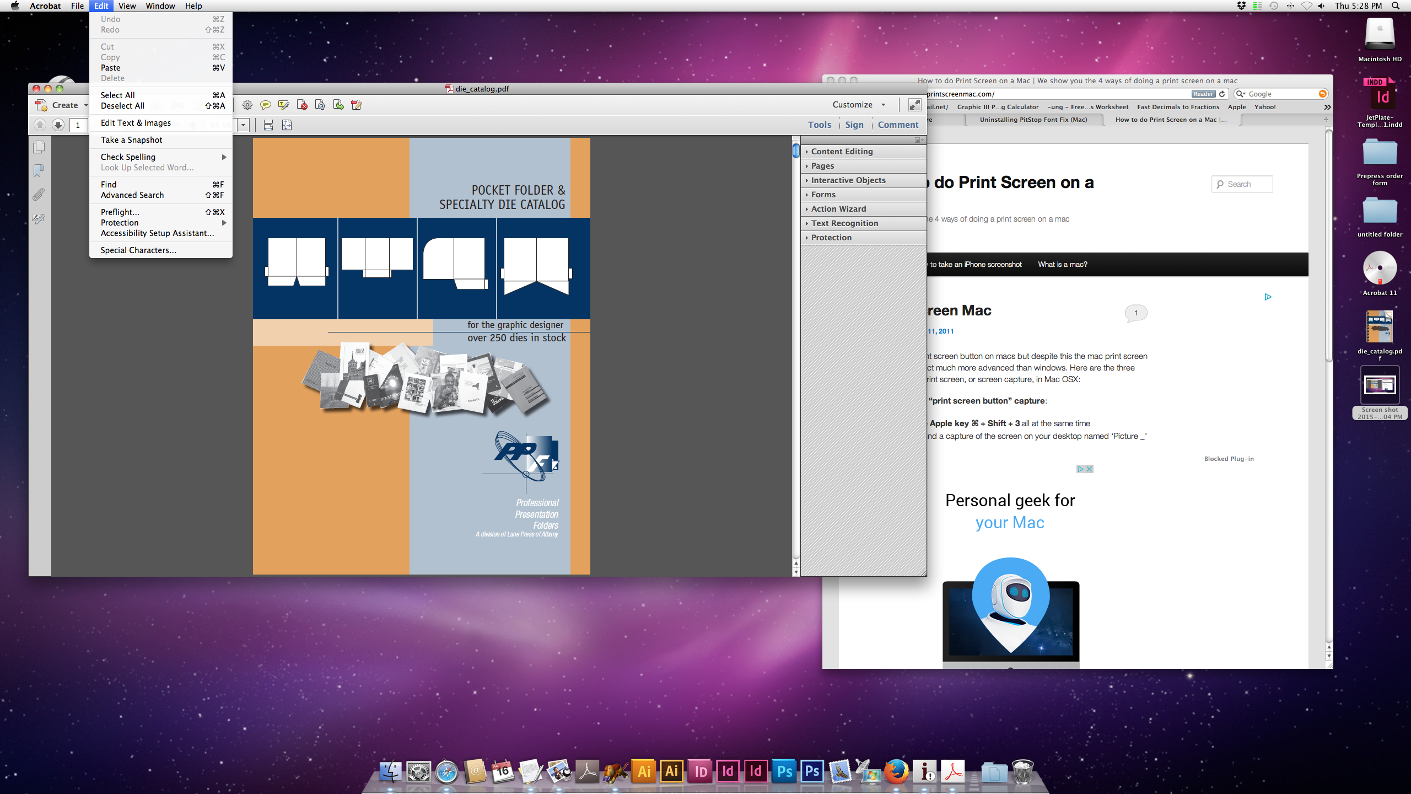1411x794 pixels.
Task: Expand the Text Recognition tool section
Action: pyautogui.click(x=864, y=223)
